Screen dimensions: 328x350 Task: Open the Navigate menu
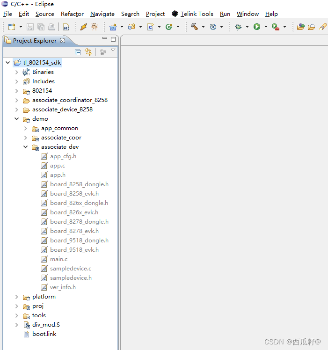(x=102, y=14)
